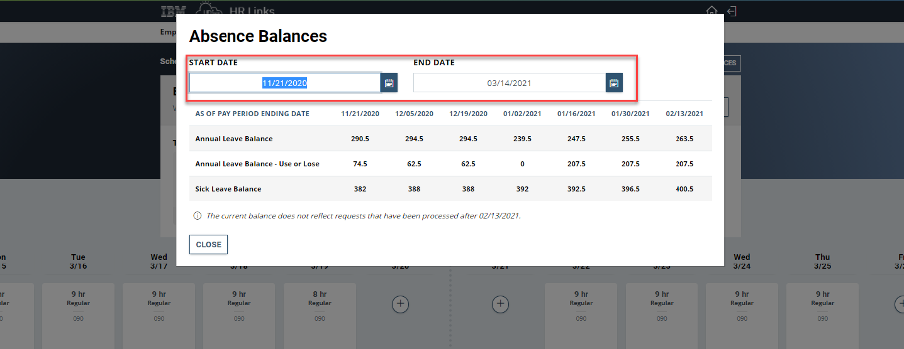Click the sign-out icon in header
Screen dimensions: 904x349
731,11
